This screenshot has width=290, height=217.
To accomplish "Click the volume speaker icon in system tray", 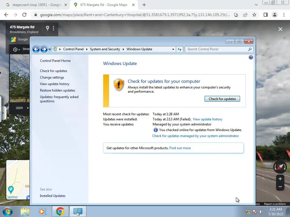I will click(261, 212).
